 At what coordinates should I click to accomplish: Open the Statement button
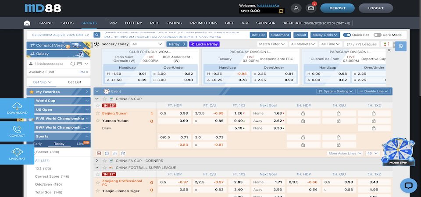(x=280, y=35)
